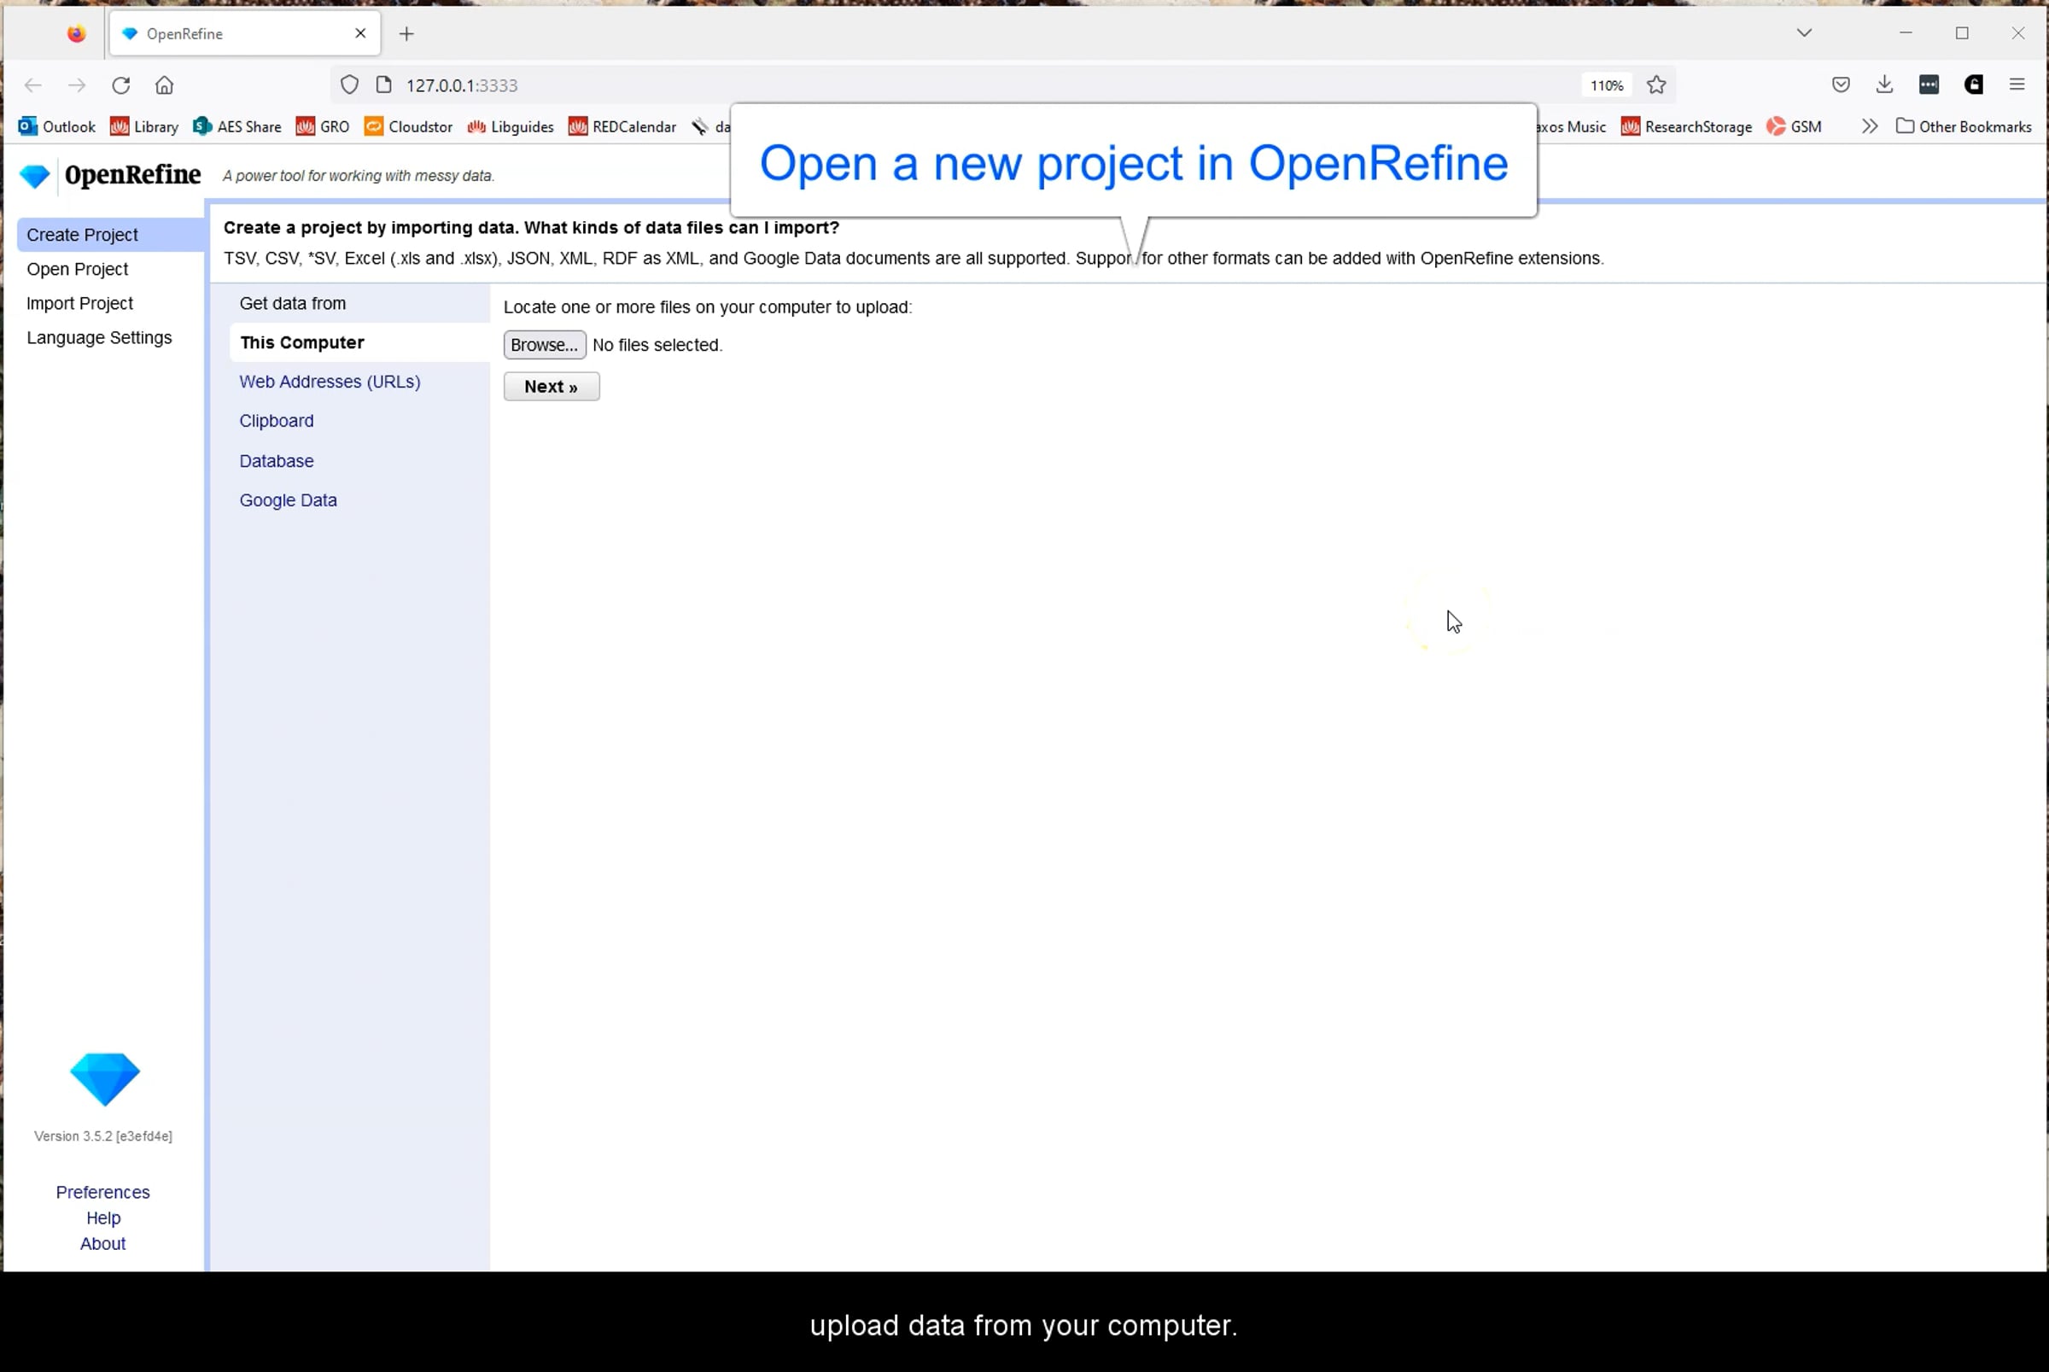Select Import Project in sidebar

(x=79, y=304)
